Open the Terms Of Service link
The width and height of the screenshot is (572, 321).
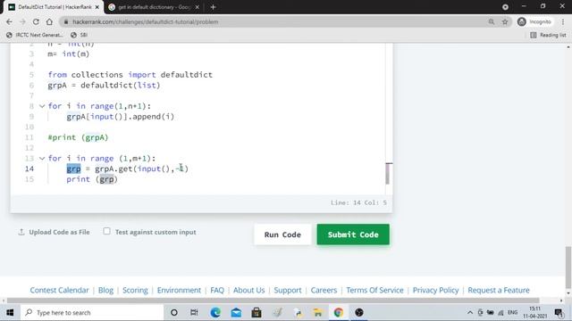[x=375, y=290]
